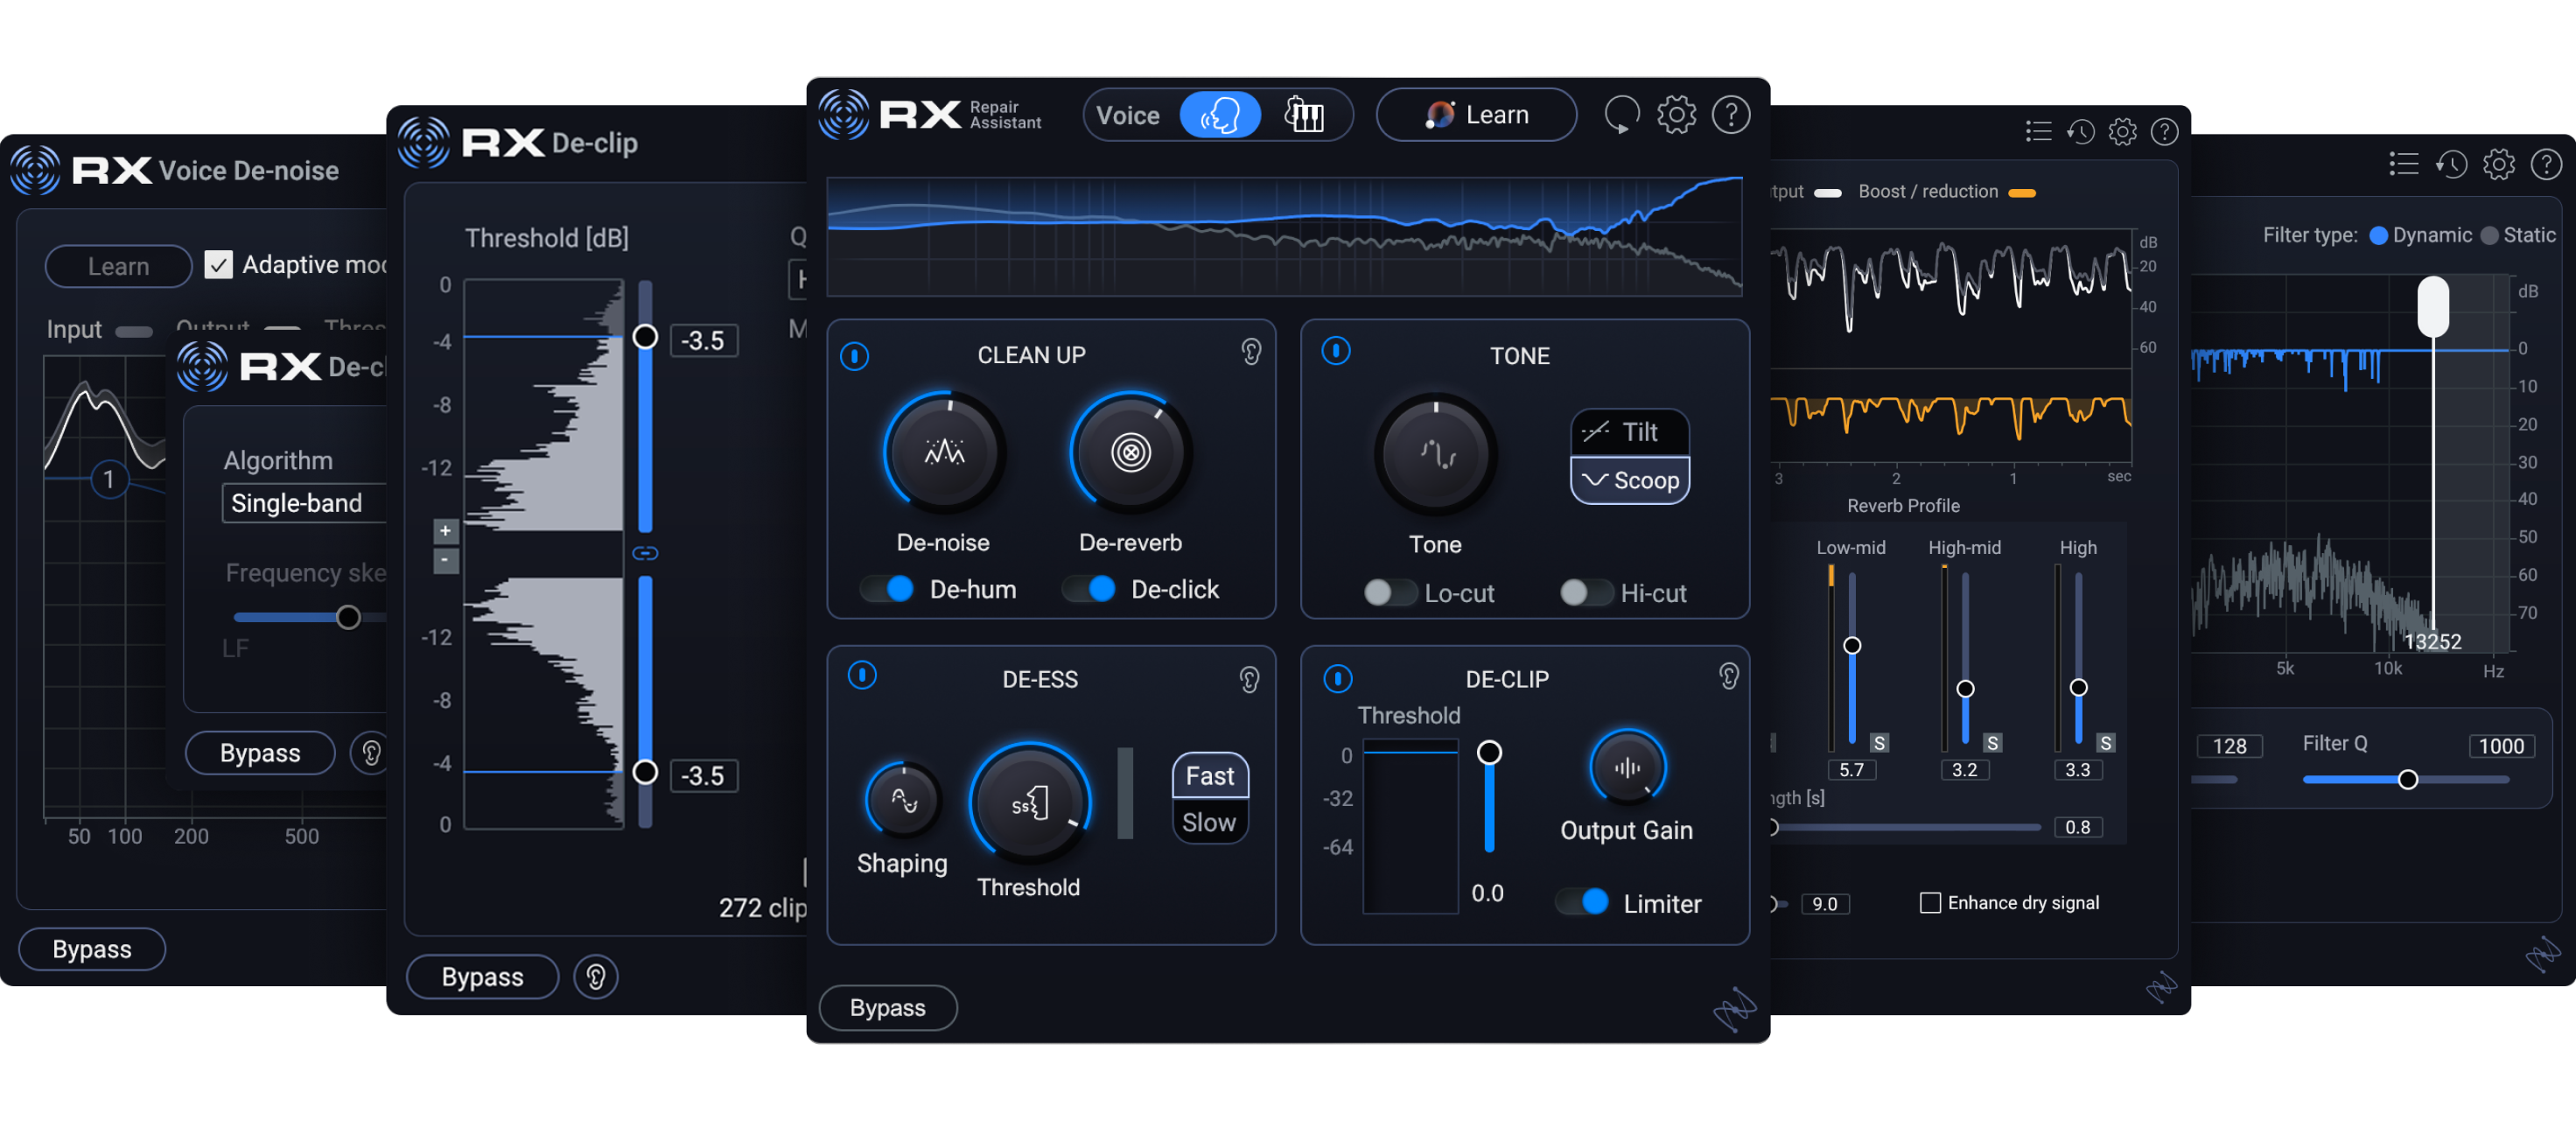Open Repair Assistant help icon
2576x1121 pixels.
1731,115
